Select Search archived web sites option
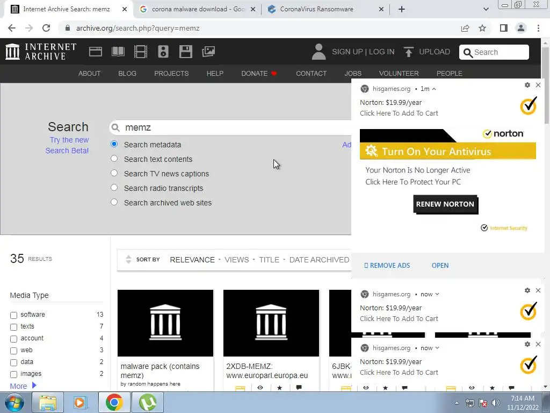The height and width of the screenshot is (413, 550). 114,202
